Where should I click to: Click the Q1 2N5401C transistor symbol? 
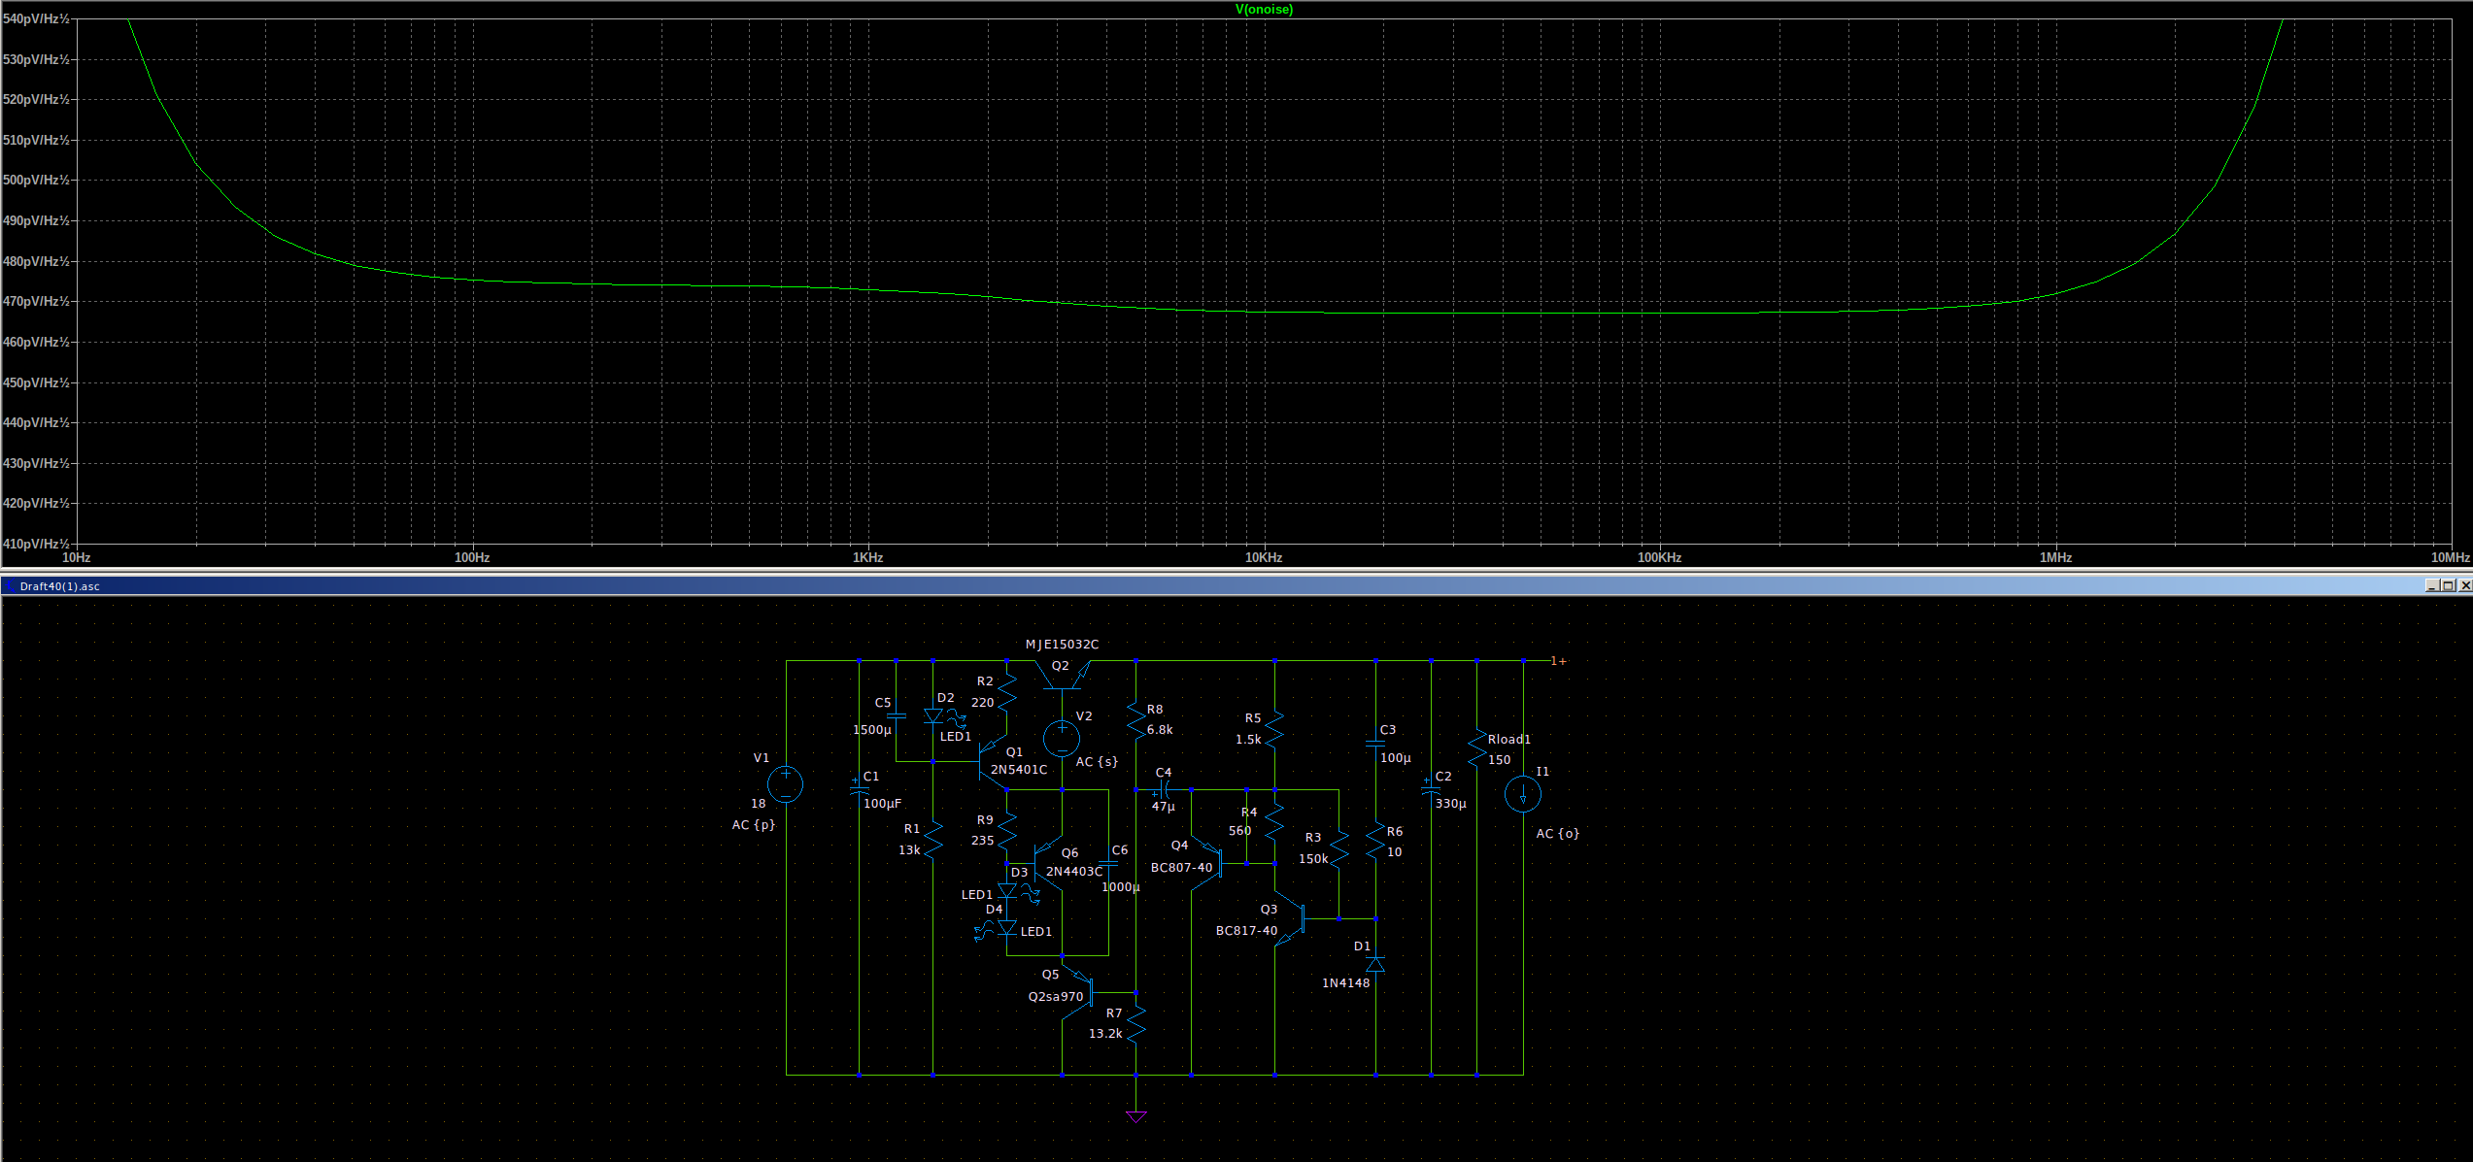[x=994, y=760]
